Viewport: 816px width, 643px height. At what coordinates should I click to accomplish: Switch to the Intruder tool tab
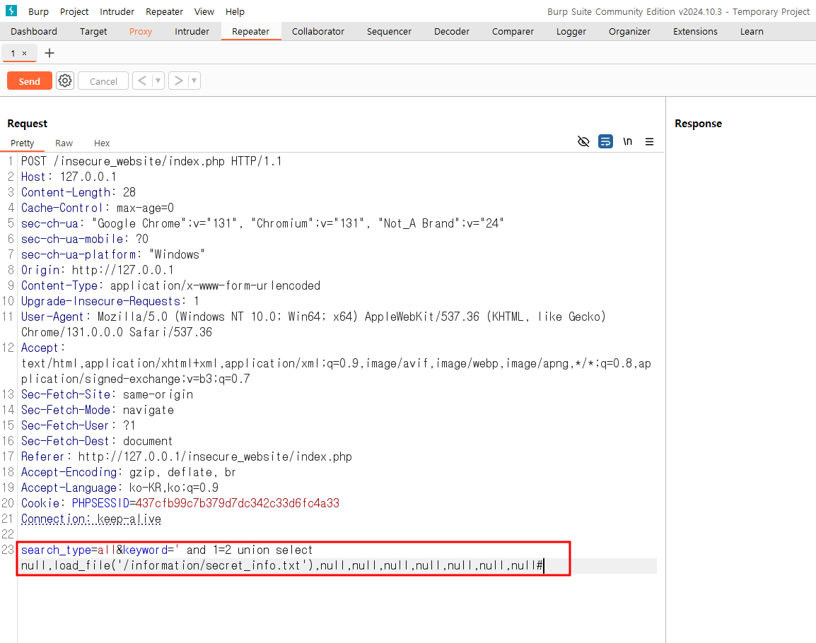pyautogui.click(x=192, y=31)
